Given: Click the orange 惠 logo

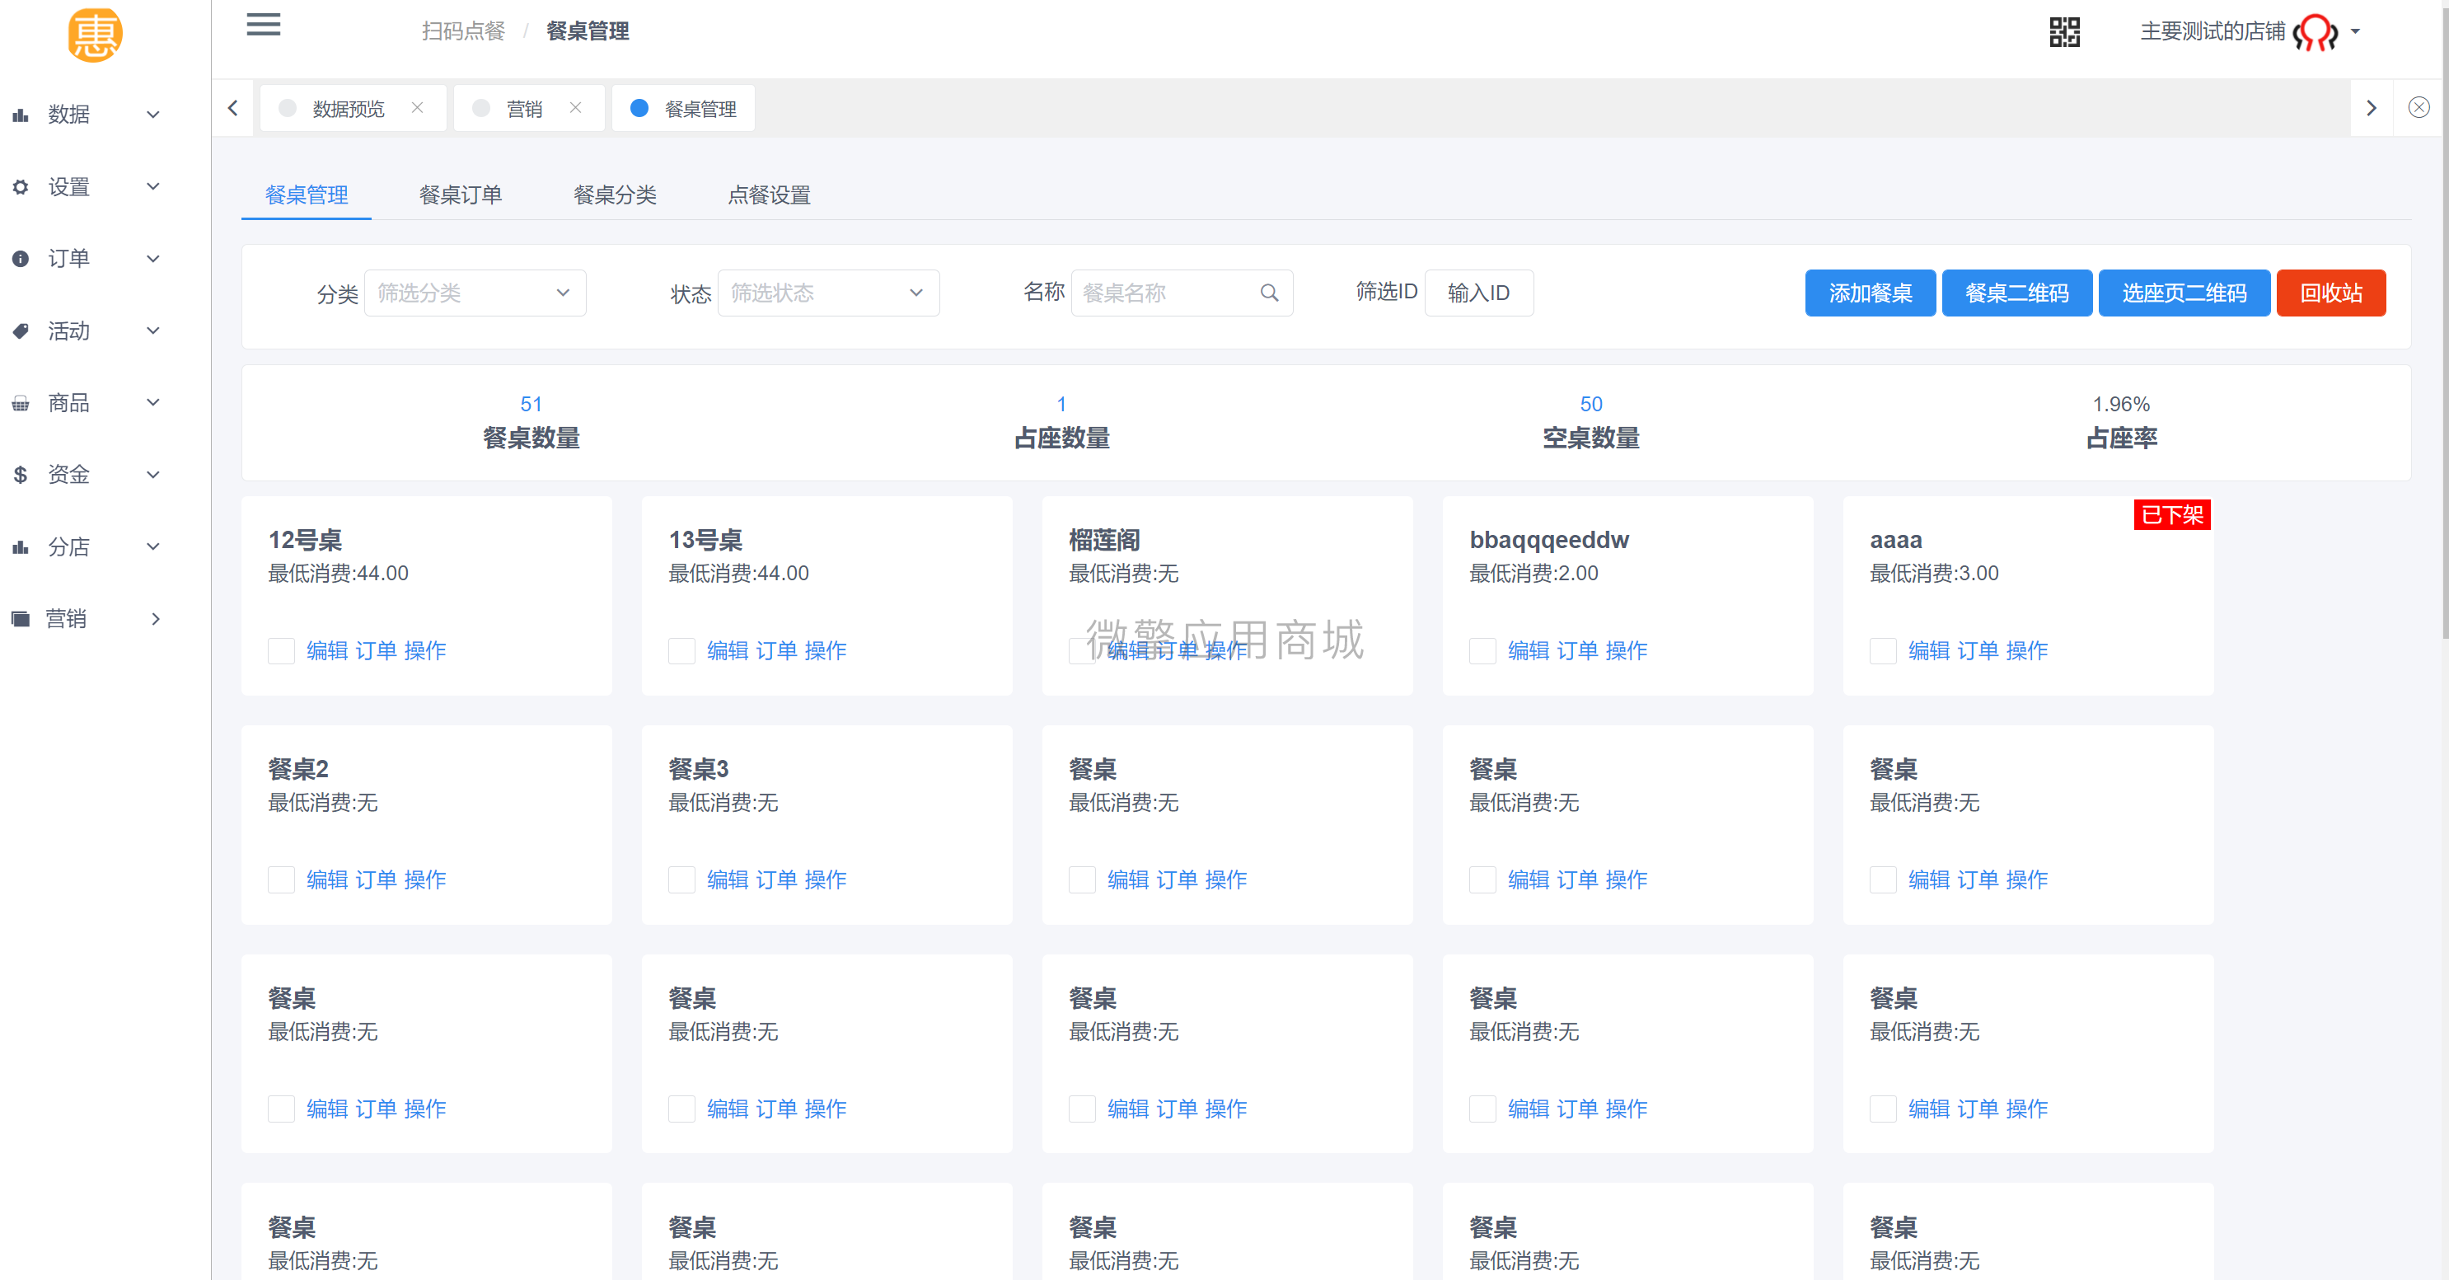Looking at the screenshot, I should tap(95, 35).
